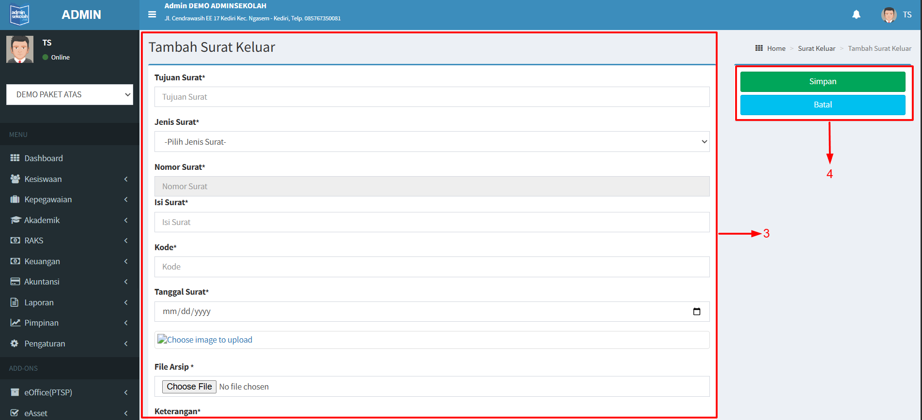
Task: Click the green Simpan button
Action: (822, 82)
